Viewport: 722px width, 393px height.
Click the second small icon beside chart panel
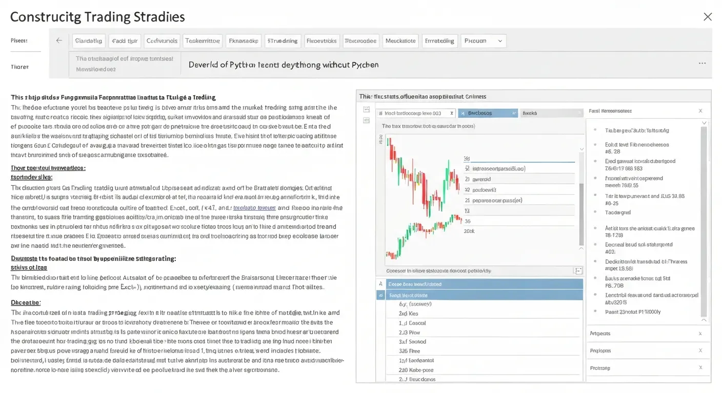(366, 120)
